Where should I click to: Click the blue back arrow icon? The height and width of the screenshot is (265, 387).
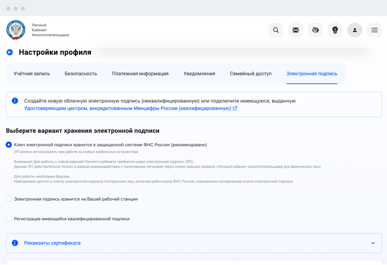coord(10,52)
